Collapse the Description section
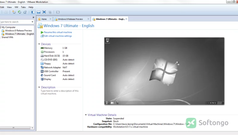The image size is (238, 135). click(39, 87)
